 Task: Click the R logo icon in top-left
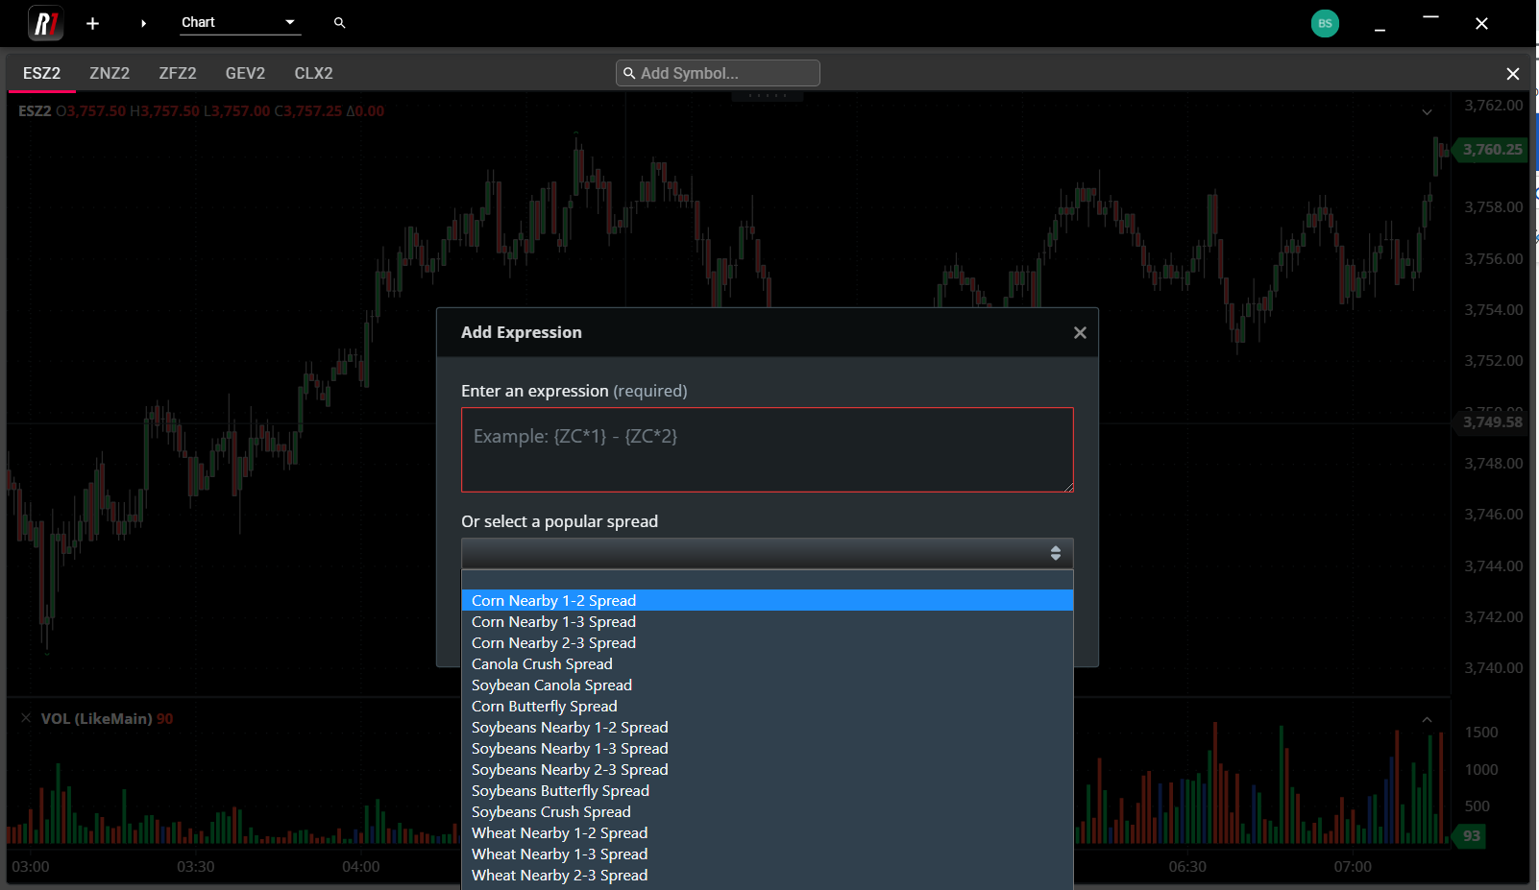45,23
